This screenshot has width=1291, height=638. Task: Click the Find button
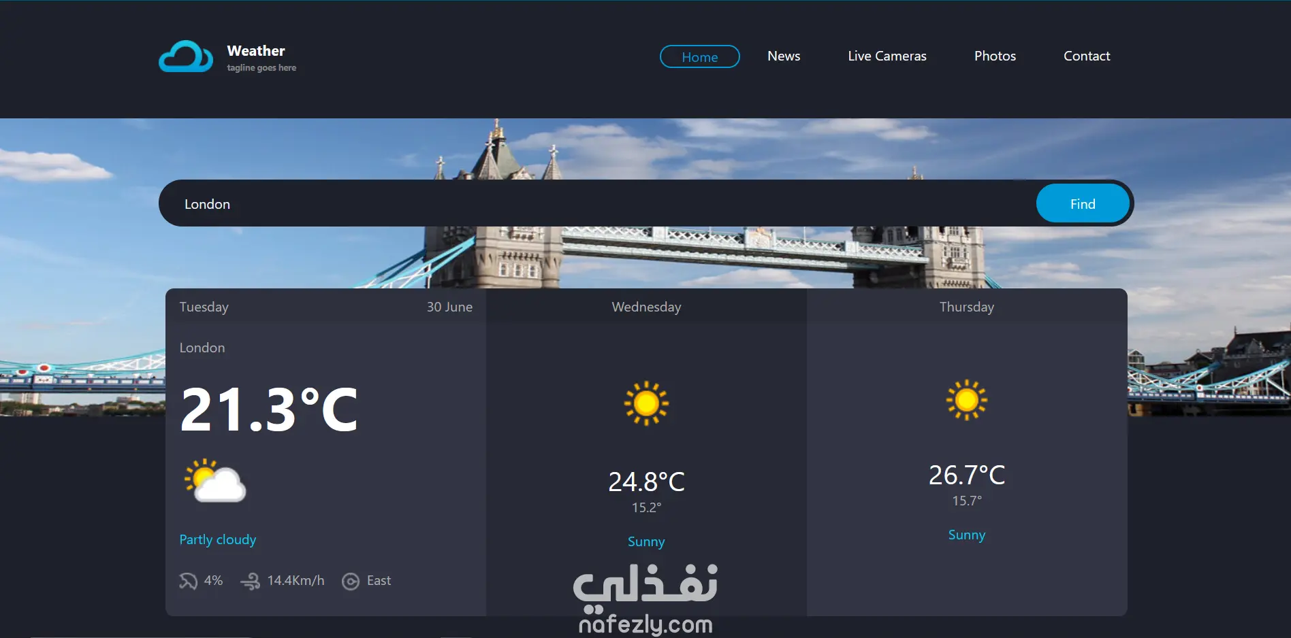[x=1083, y=203]
